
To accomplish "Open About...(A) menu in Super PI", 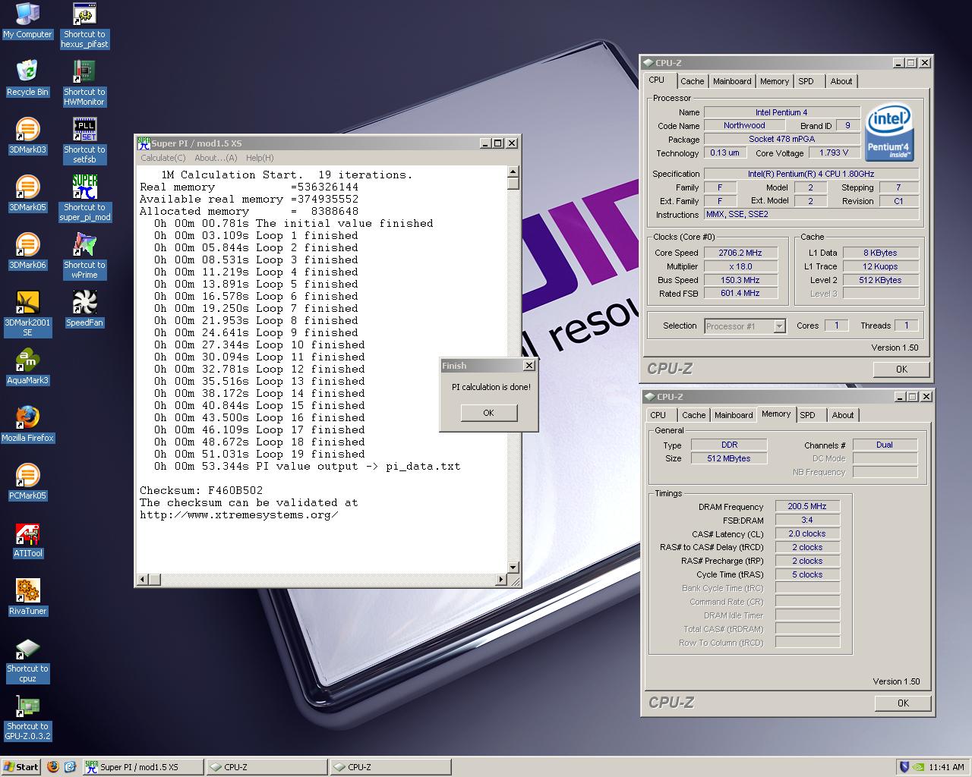I will [x=216, y=158].
